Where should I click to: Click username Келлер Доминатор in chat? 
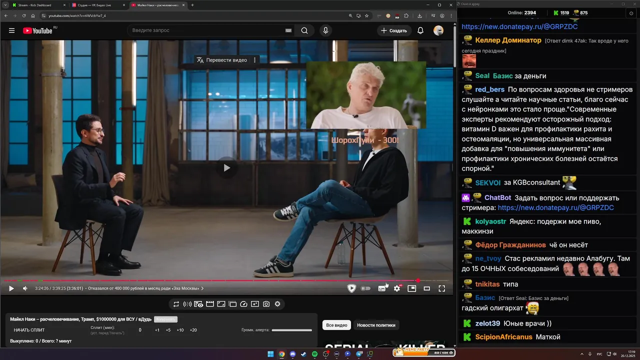tap(508, 40)
